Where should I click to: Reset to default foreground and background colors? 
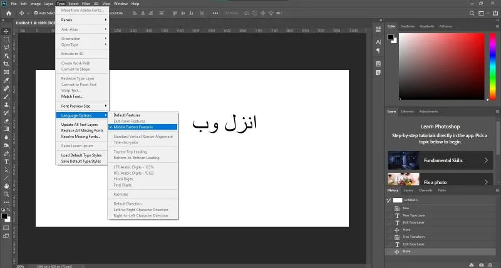[x=3, y=210]
